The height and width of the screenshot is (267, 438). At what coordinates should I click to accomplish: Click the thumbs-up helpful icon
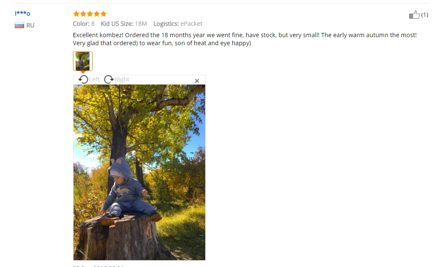click(x=414, y=15)
